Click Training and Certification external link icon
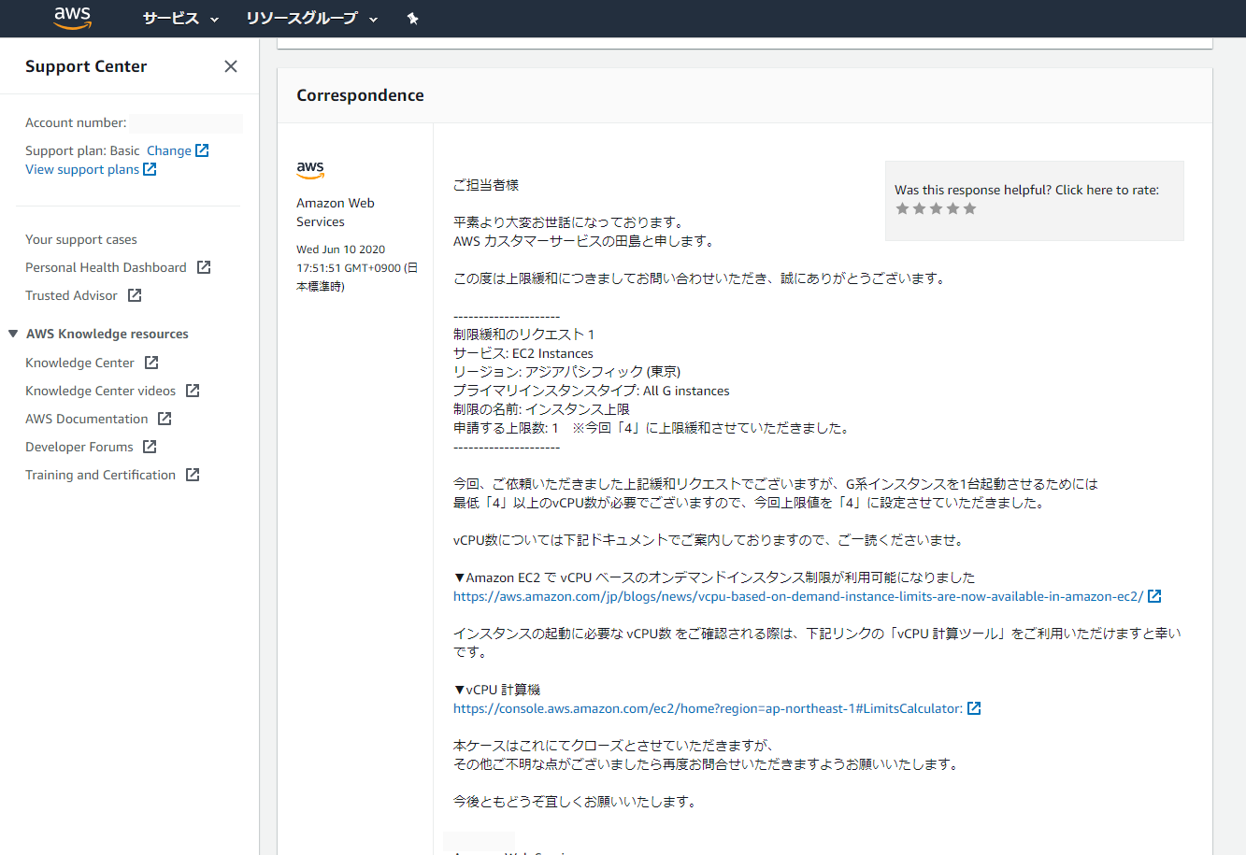Viewport: 1246px width, 855px height. click(x=193, y=475)
